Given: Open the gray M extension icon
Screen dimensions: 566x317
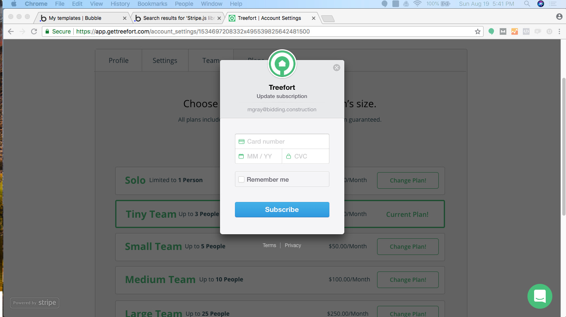Looking at the screenshot, I should 503,31.
